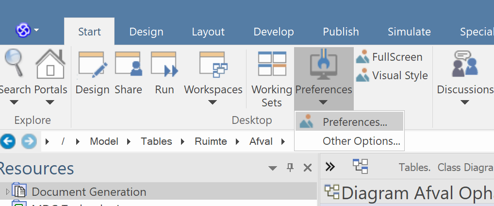Click the Share window icon

pyautogui.click(x=128, y=66)
